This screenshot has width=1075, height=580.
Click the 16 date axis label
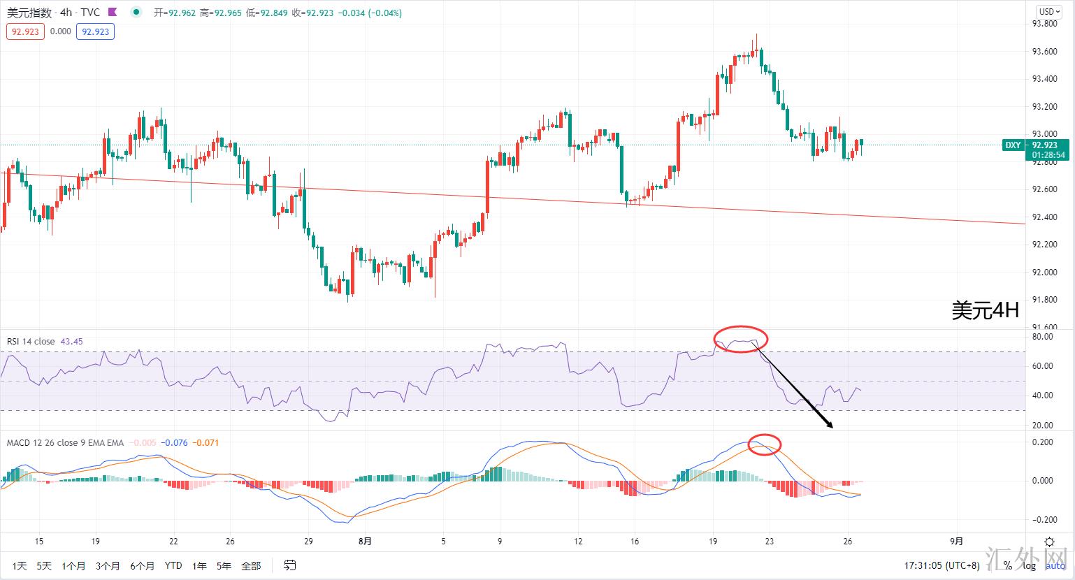point(635,541)
